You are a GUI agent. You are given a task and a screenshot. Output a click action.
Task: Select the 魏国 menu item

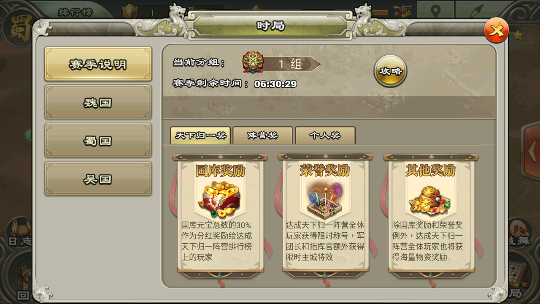point(98,102)
